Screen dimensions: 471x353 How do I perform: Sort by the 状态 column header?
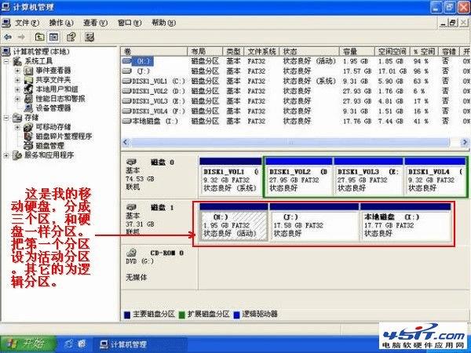(x=309, y=51)
